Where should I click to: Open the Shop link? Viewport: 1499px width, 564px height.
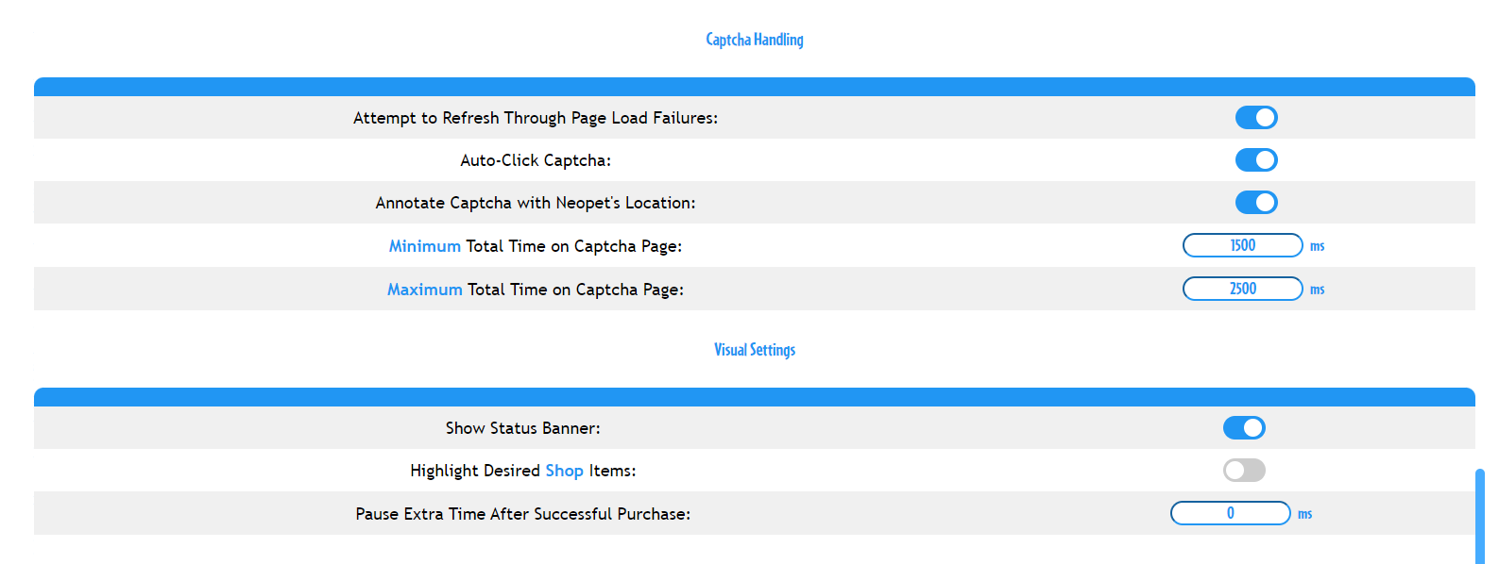pos(564,470)
